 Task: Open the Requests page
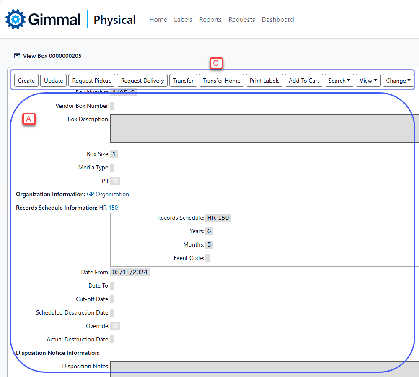[242, 20]
